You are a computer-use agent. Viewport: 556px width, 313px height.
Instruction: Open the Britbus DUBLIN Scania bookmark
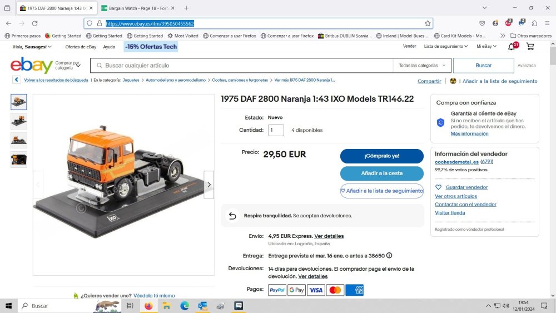[x=345, y=36]
